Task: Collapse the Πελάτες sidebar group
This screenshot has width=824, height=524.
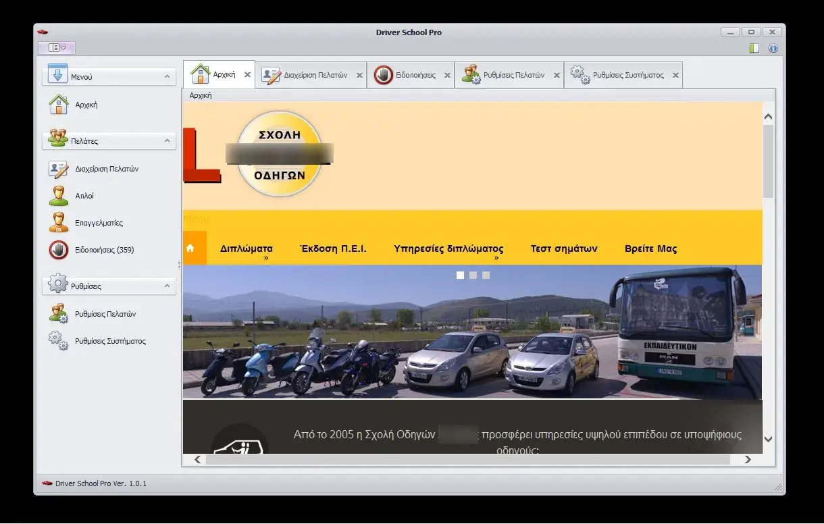Action: 167,141
